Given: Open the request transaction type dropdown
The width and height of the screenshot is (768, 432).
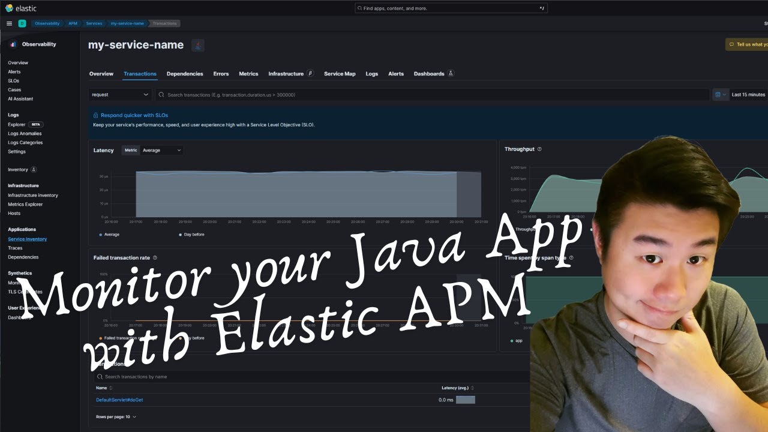Looking at the screenshot, I should 120,95.
